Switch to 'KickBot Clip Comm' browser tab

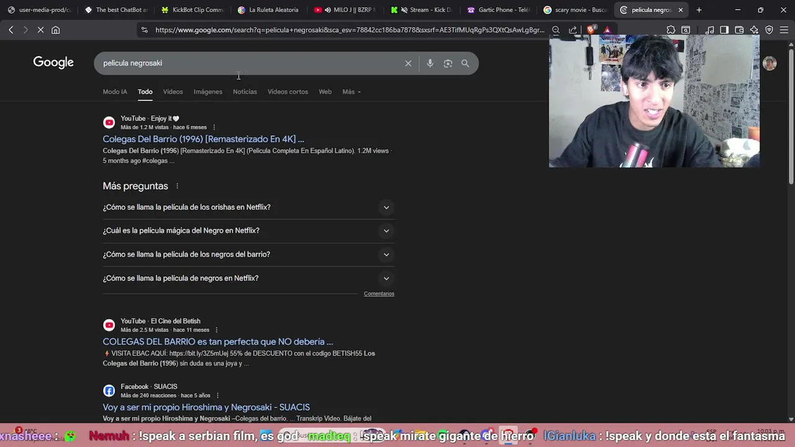[194, 10]
